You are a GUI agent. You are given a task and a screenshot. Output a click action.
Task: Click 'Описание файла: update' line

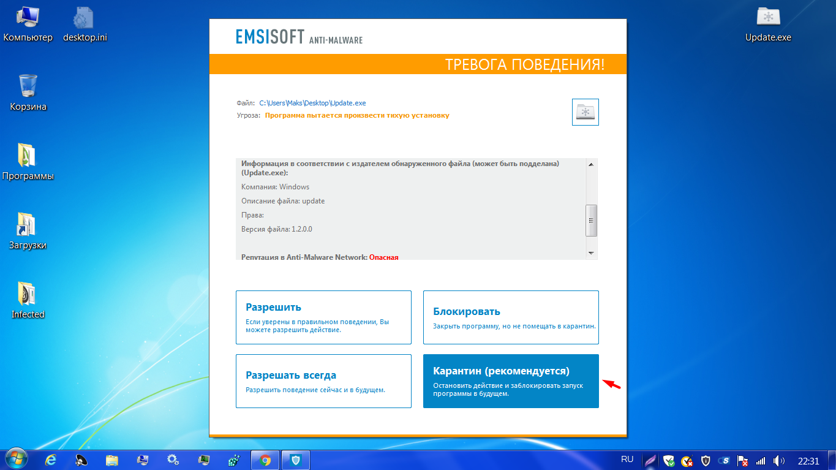point(283,201)
